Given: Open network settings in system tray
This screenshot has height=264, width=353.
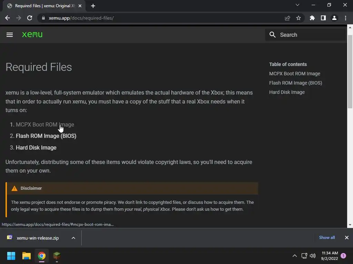Looking at the screenshot, I should [304, 256].
